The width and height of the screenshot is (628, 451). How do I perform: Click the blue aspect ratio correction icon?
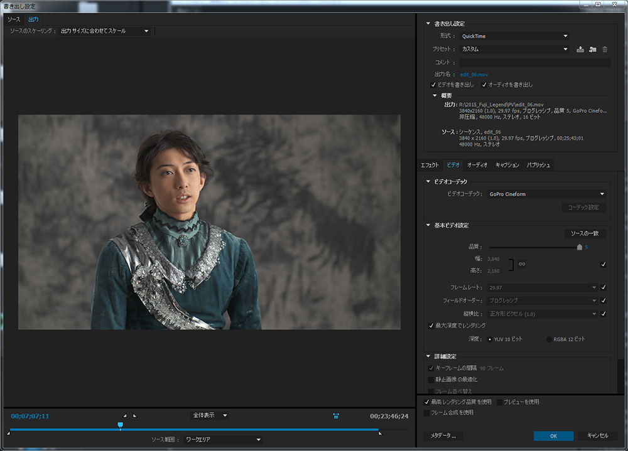336,416
